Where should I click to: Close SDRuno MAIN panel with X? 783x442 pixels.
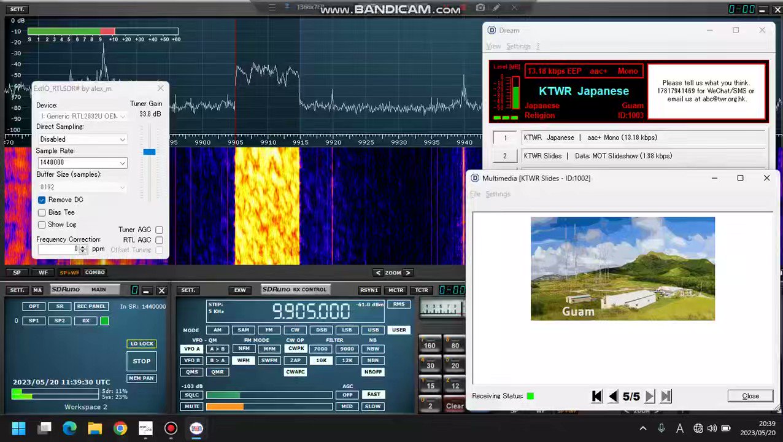click(161, 290)
